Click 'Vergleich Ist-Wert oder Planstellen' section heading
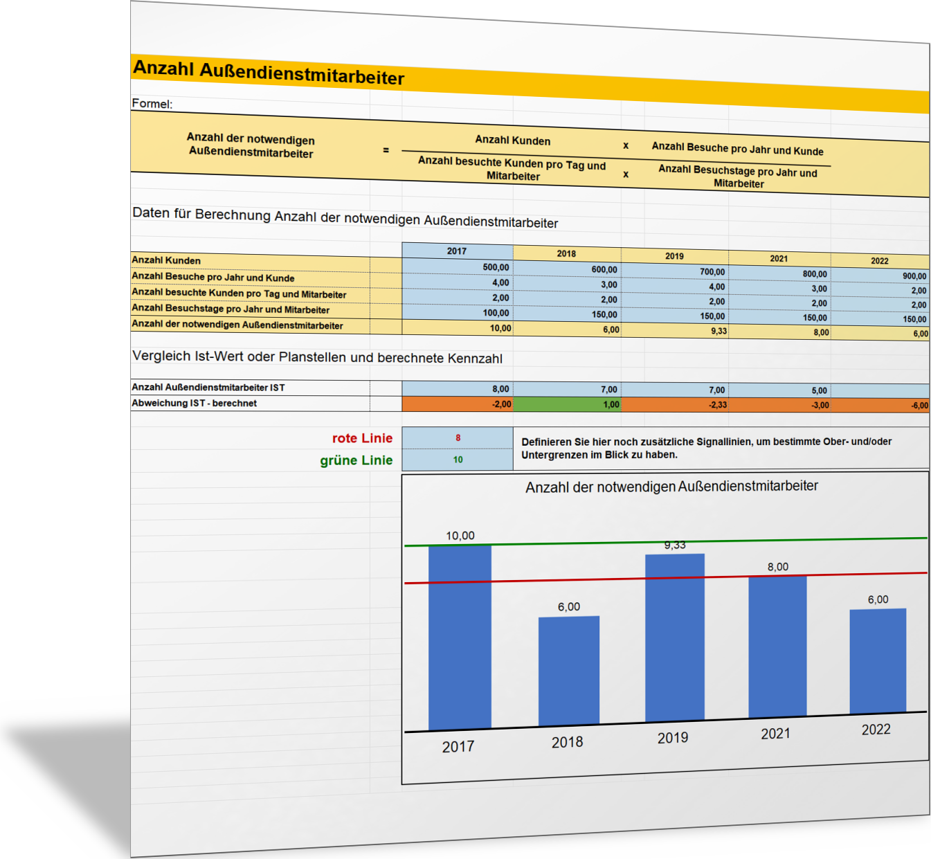Viewport: 931px width, 859px height. coord(317,357)
